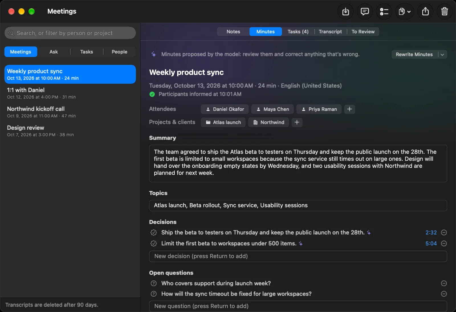Click the Atlas launch project chip
The image size is (456, 312).
[x=223, y=122]
